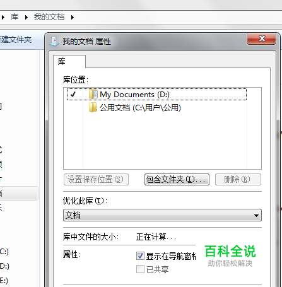Screen dimensions: 282x287
Task: Click the 我的文档 属性 title bar icon
Action: click(54, 41)
